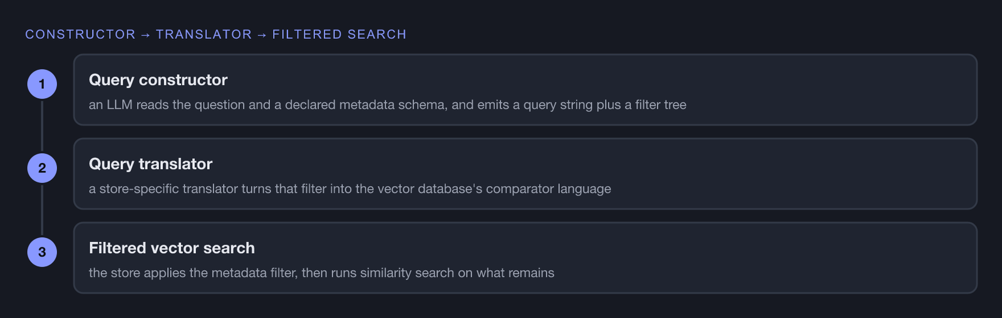Click the Query translator card description text
Screen dimensions: 1002x318
(x=350, y=189)
